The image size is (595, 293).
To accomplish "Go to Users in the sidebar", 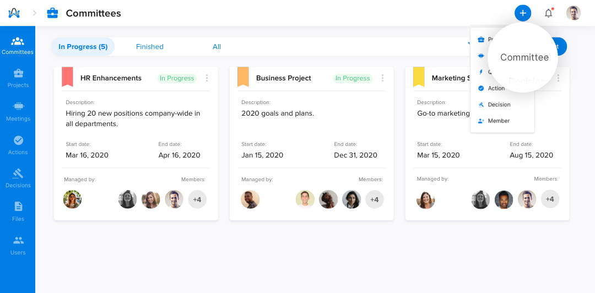I will tap(18, 246).
